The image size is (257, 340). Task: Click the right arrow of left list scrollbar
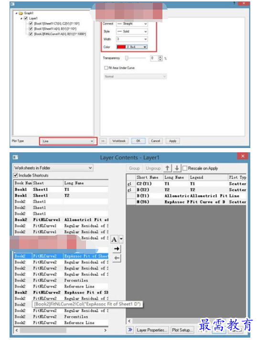[106, 330]
